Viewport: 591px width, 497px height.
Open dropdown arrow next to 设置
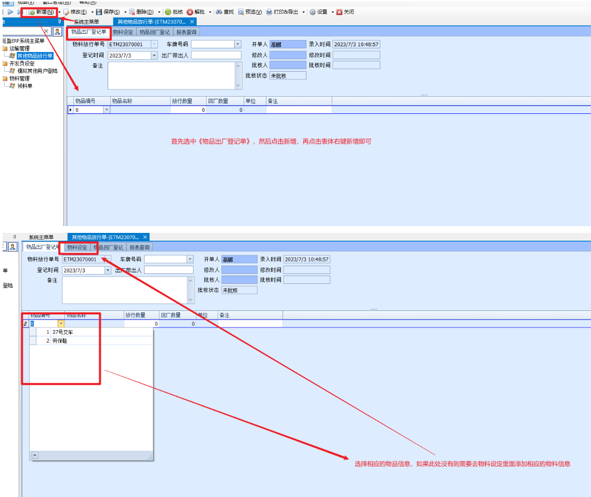pyautogui.click(x=332, y=12)
